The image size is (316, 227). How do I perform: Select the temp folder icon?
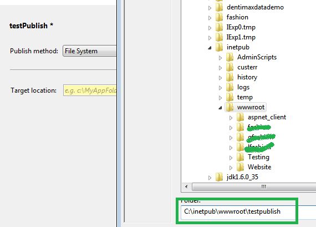(x=230, y=97)
